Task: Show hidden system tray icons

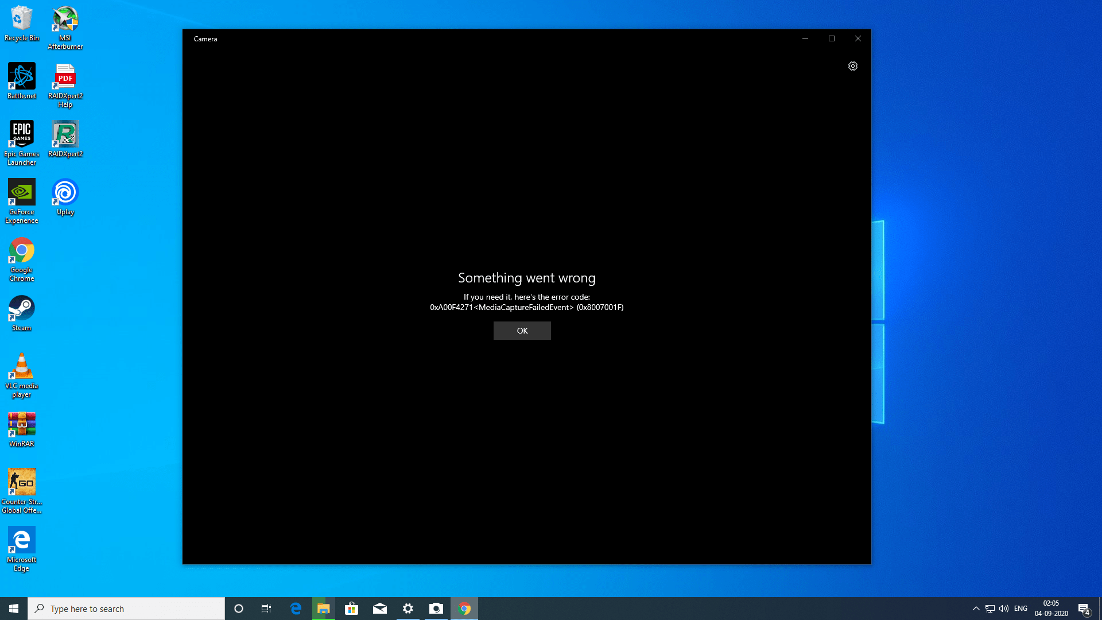Action: point(976,609)
